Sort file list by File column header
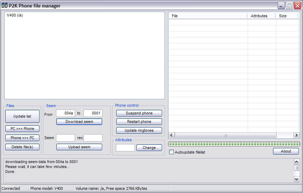The width and height of the screenshot is (303, 193). (x=208, y=16)
